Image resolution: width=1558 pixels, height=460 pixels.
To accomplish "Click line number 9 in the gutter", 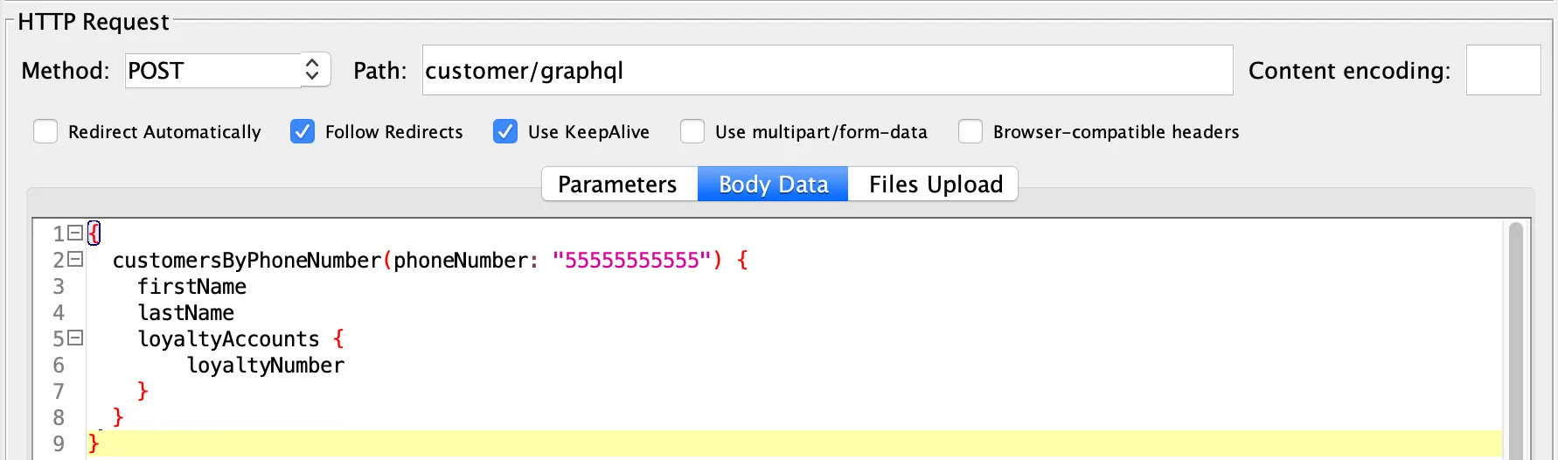I will (x=59, y=444).
